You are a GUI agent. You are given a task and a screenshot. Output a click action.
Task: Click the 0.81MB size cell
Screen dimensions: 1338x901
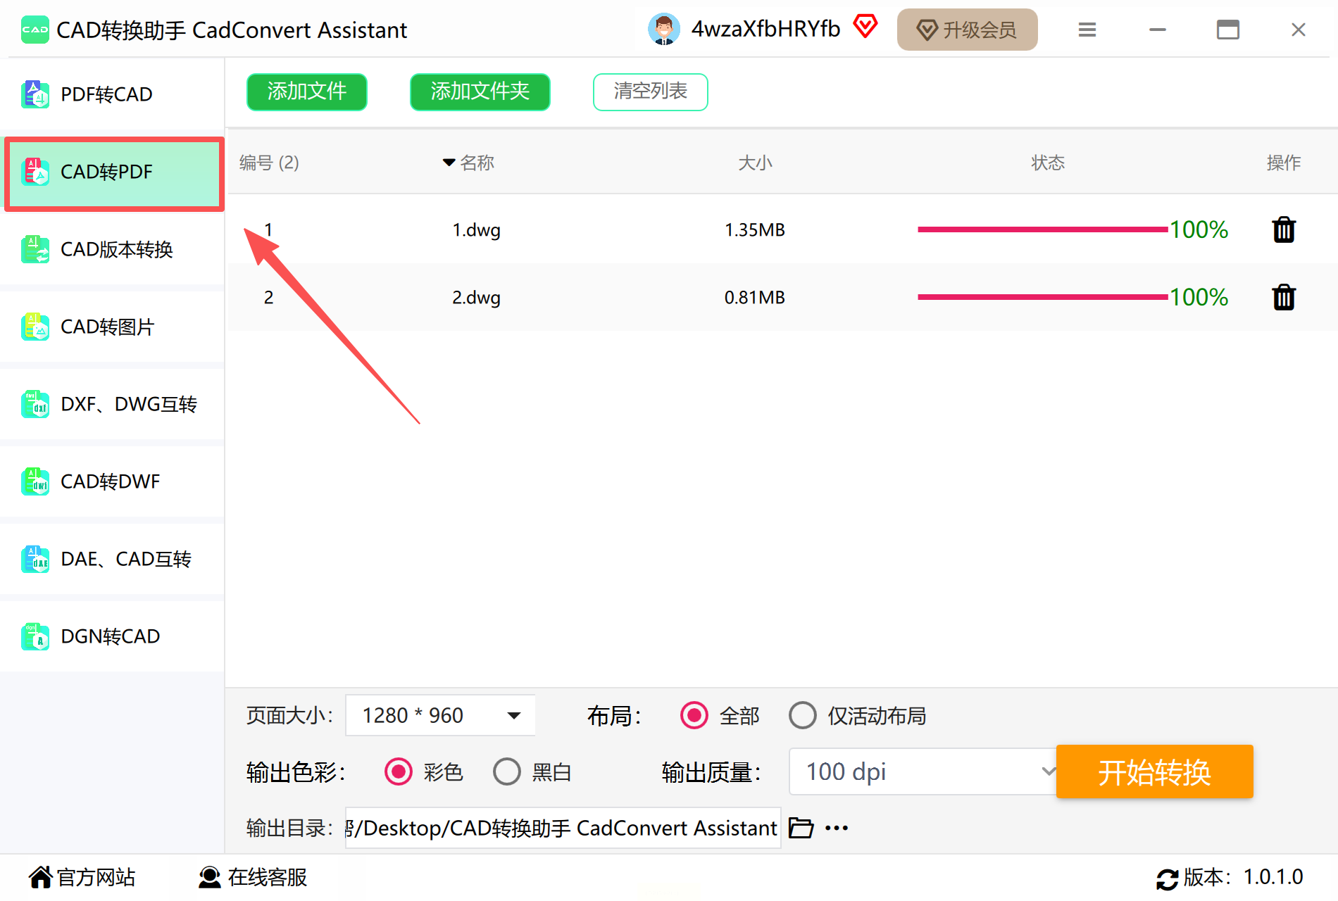coord(755,298)
